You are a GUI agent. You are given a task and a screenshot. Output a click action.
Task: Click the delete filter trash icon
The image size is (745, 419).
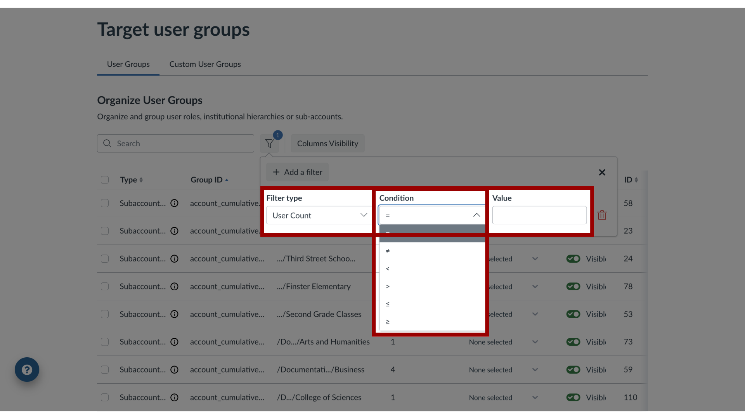[602, 215]
